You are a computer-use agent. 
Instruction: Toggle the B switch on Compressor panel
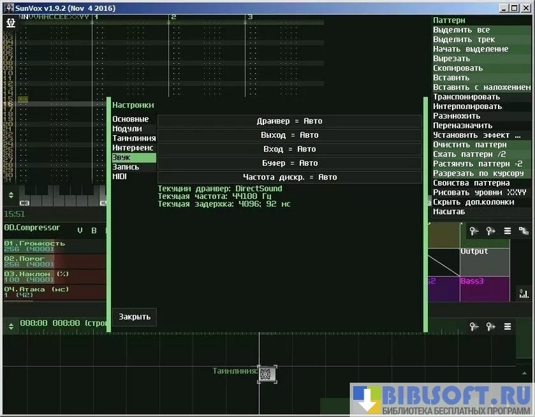(94, 230)
